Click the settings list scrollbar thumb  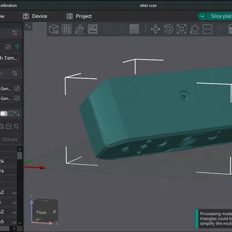coord(20,155)
